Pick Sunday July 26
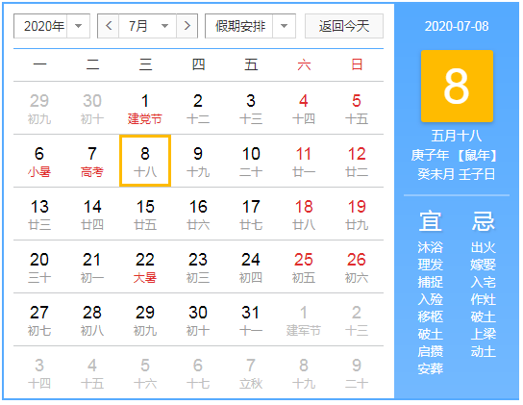 click(357, 267)
